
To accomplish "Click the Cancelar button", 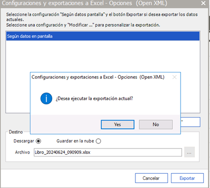I will [151, 178].
